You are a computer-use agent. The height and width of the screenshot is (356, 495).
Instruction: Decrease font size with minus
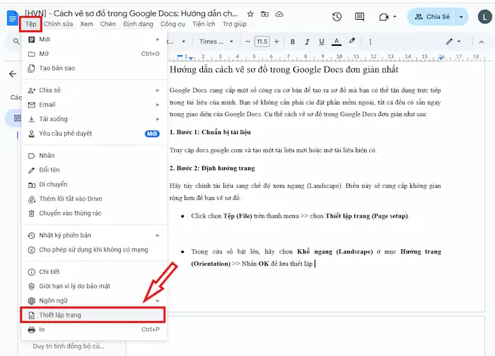pyautogui.click(x=248, y=41)
